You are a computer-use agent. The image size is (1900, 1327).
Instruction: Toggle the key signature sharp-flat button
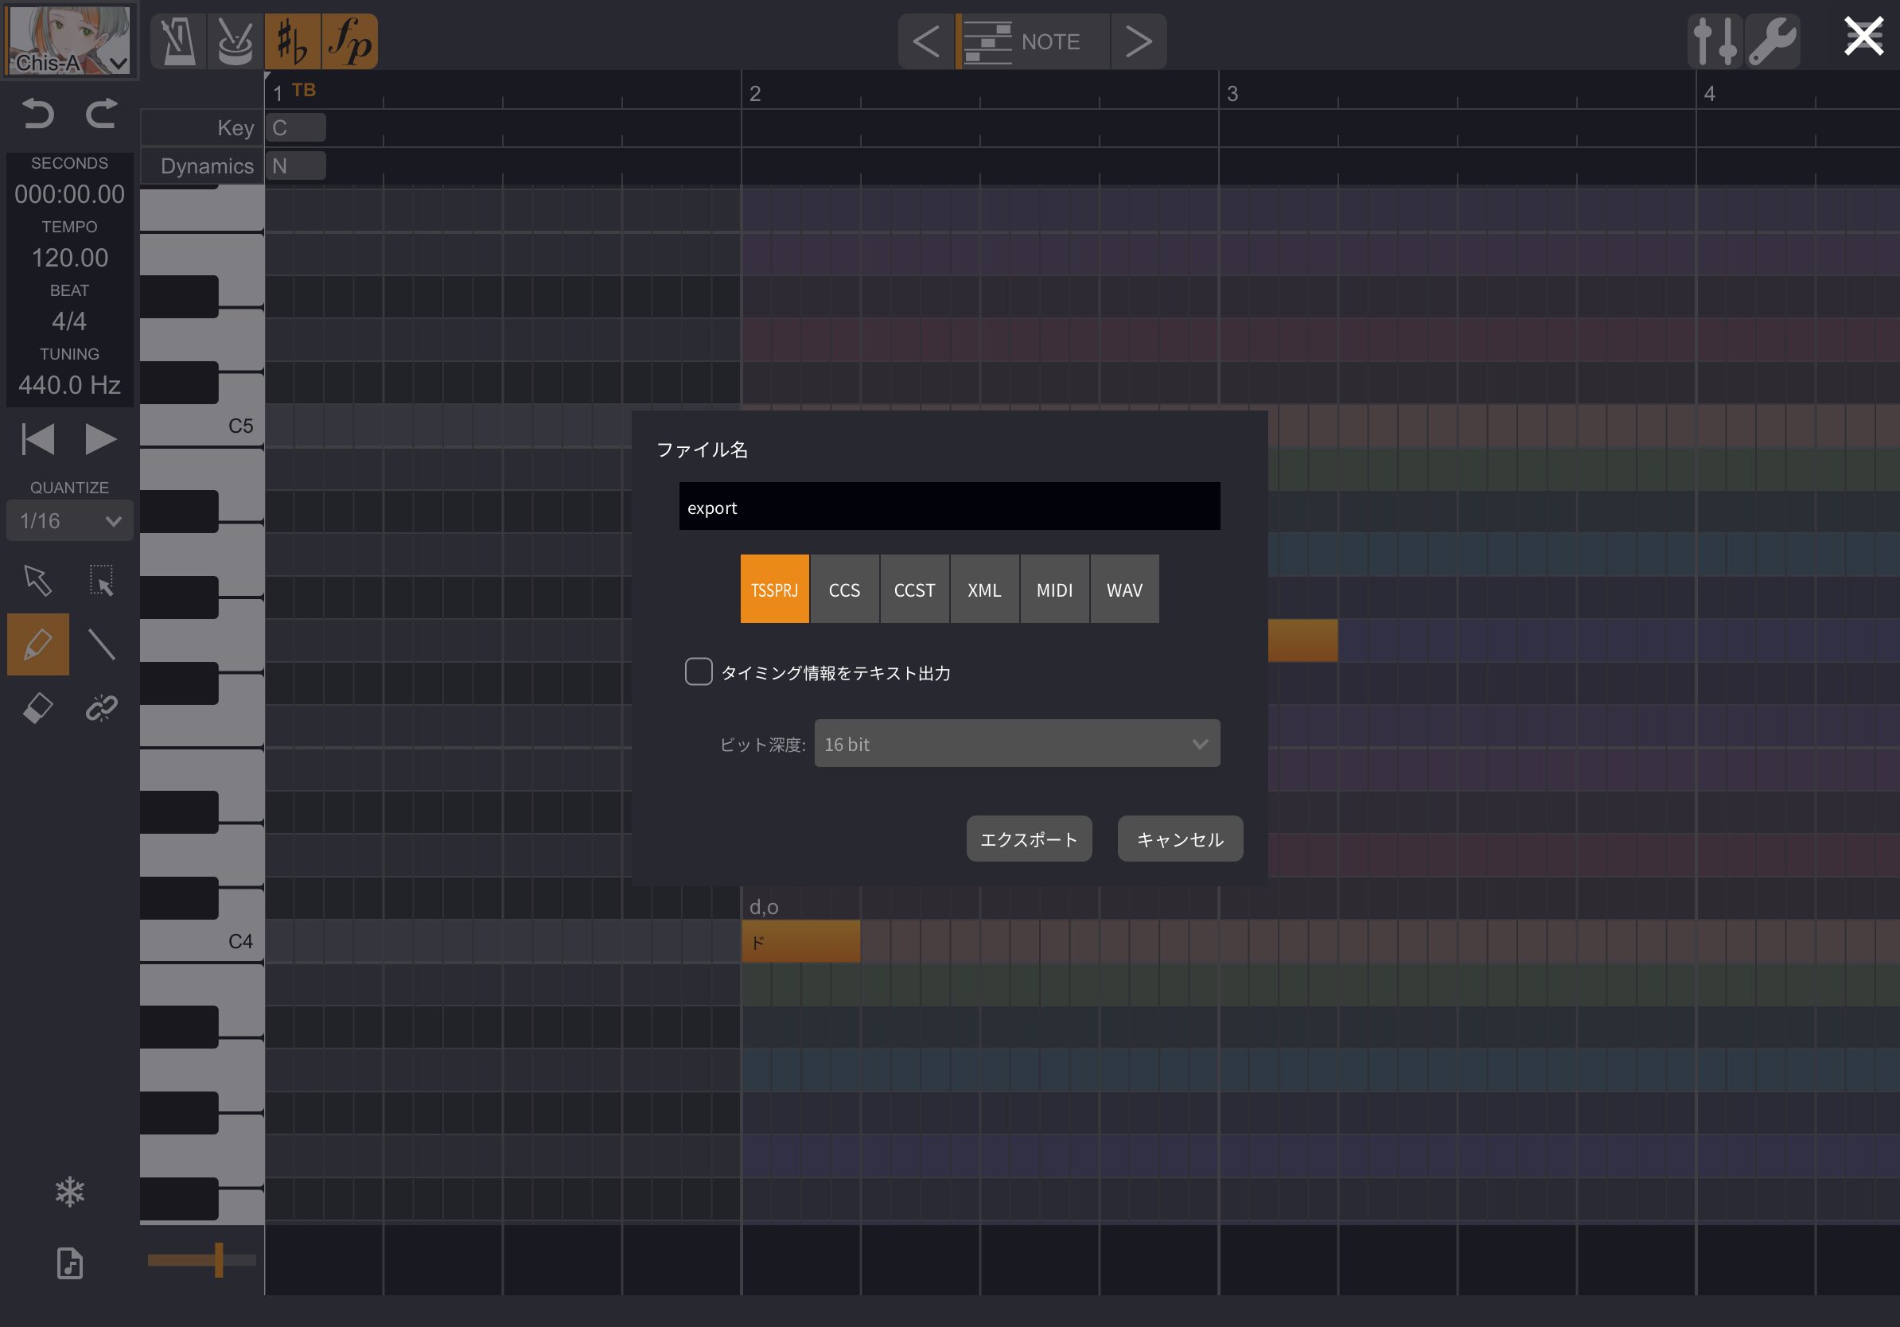tap(292, 41)
